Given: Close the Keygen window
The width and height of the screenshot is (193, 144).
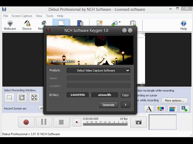Looking at the screenshot, I should pos(130,30).
